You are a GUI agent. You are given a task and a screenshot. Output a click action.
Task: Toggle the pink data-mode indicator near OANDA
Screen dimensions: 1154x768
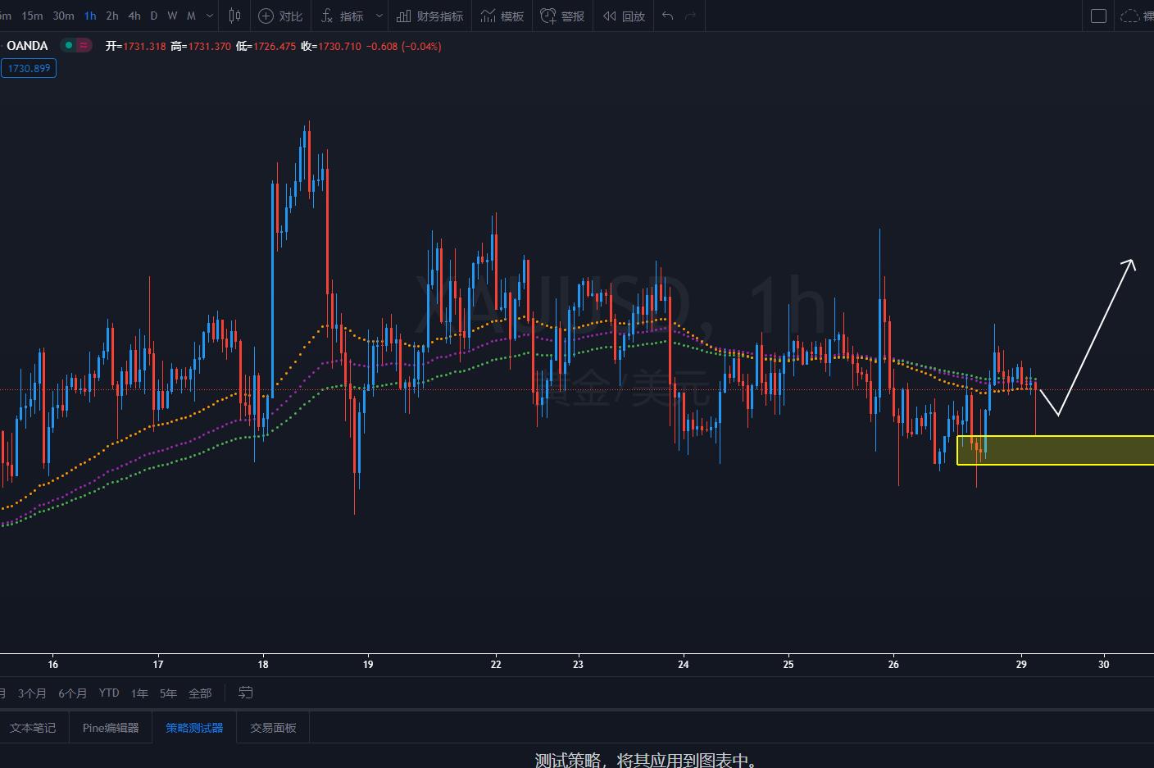[84, 45]
